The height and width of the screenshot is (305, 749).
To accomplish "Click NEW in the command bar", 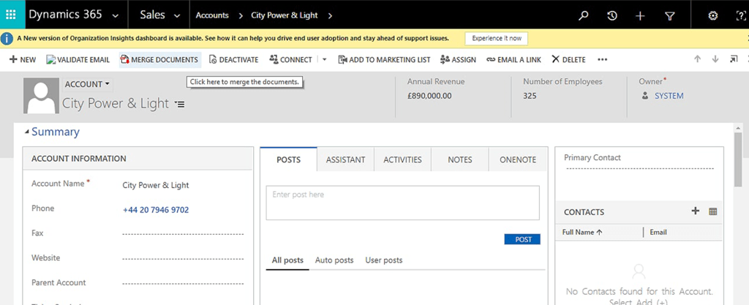I will tap(23, 60).
